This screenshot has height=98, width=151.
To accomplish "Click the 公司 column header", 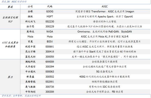I will coord(30,7).
